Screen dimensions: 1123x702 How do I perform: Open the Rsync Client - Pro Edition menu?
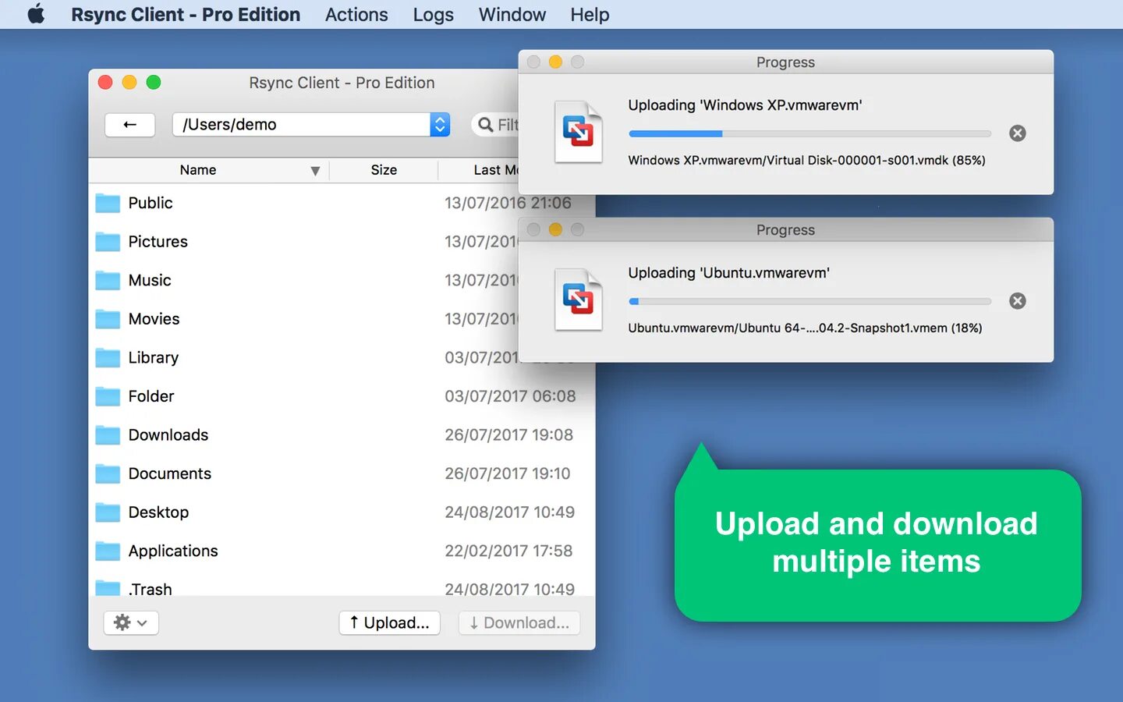(x=186, y=14)
